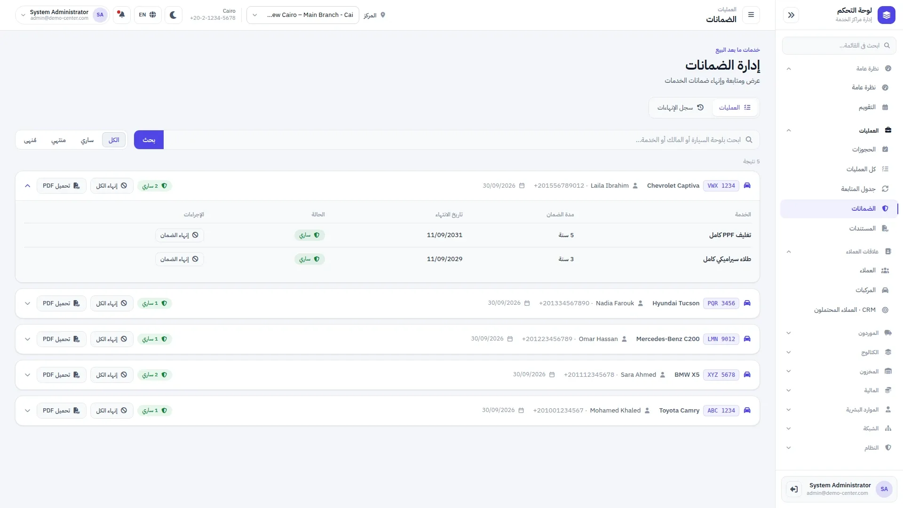Expand the Toyota Camry warranty row

(x=27, y=411)
